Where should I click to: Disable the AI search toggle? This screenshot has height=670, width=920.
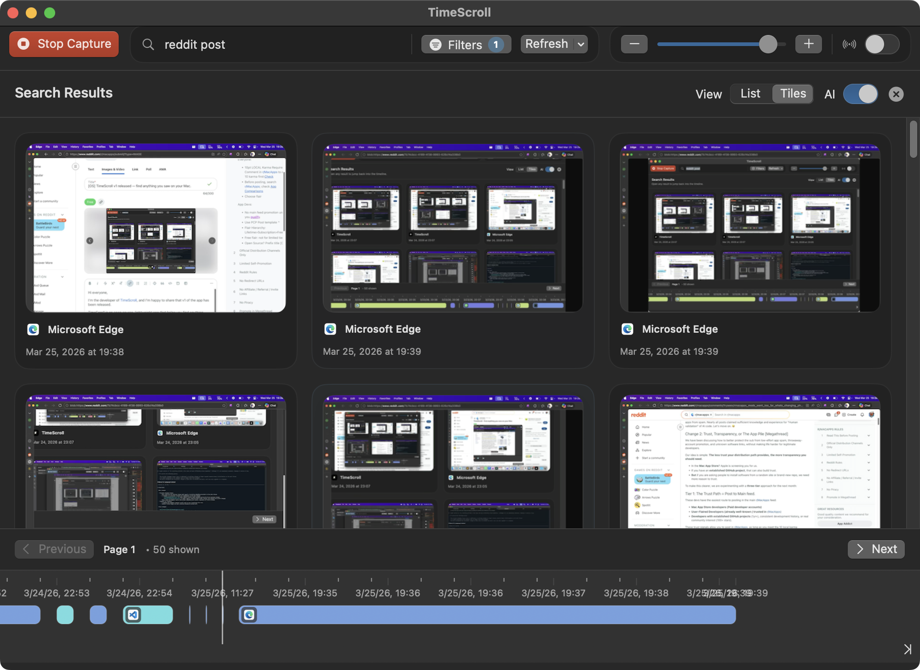click(860, 94)
